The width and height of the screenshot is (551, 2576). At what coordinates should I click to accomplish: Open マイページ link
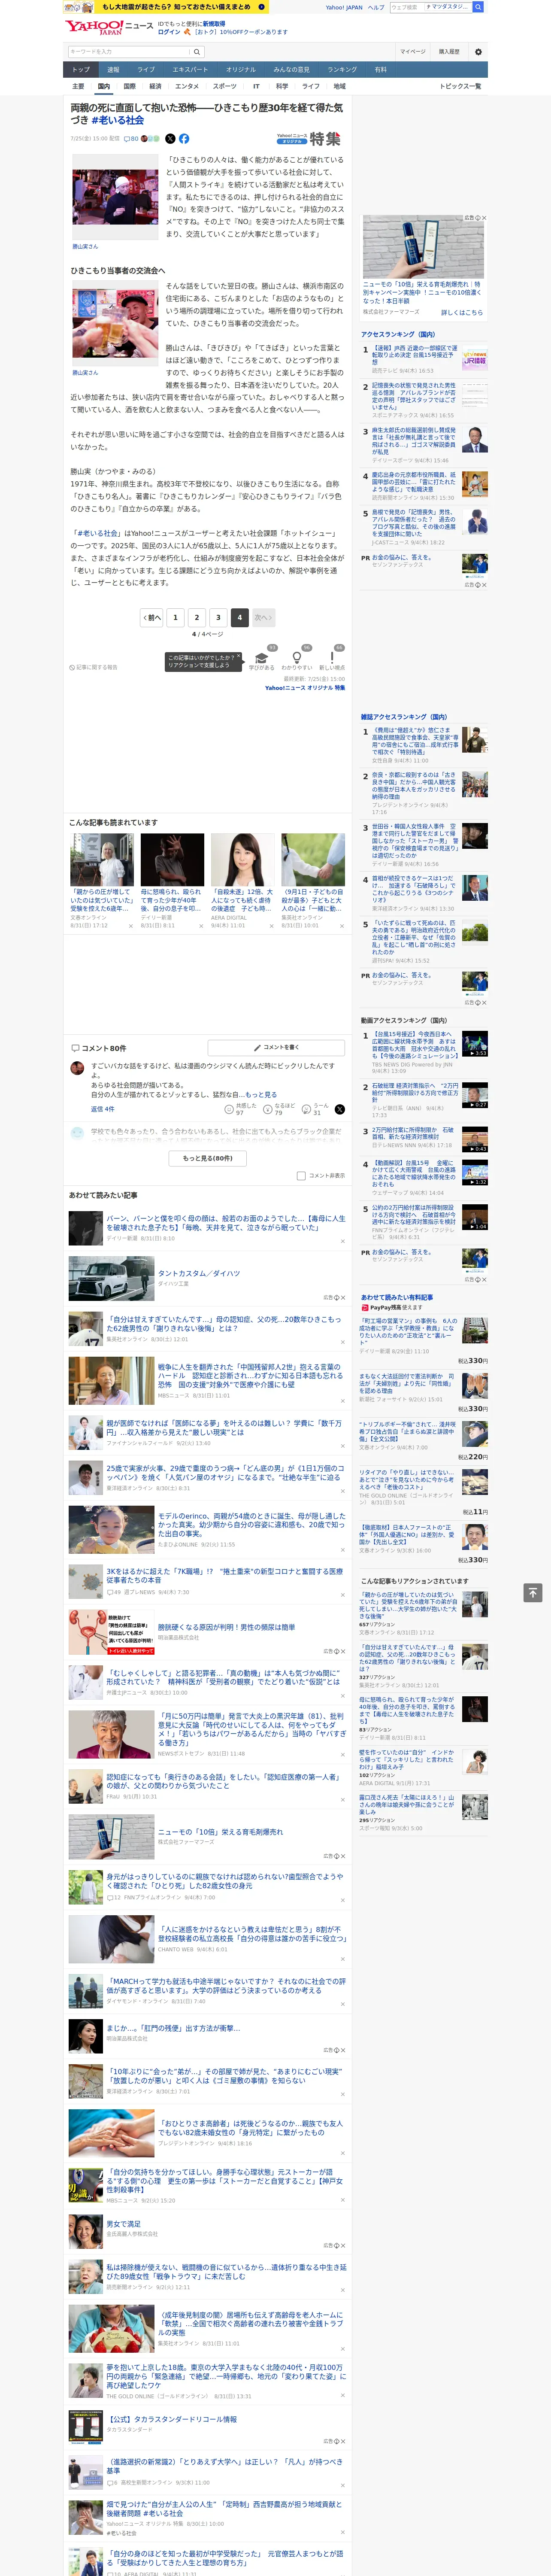tap(413, 52)
